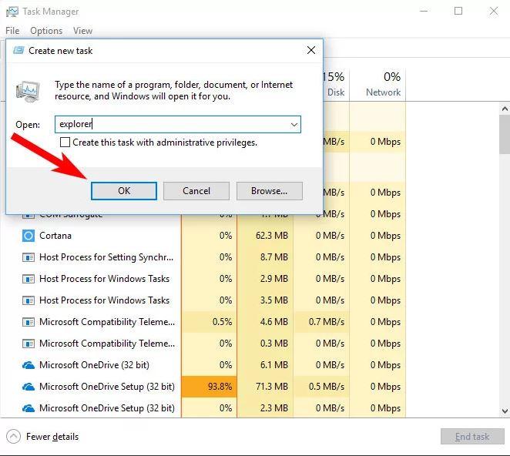Click the scrollbar up arrow
This screenshot has height=456, width=510.
click(505, 109)
